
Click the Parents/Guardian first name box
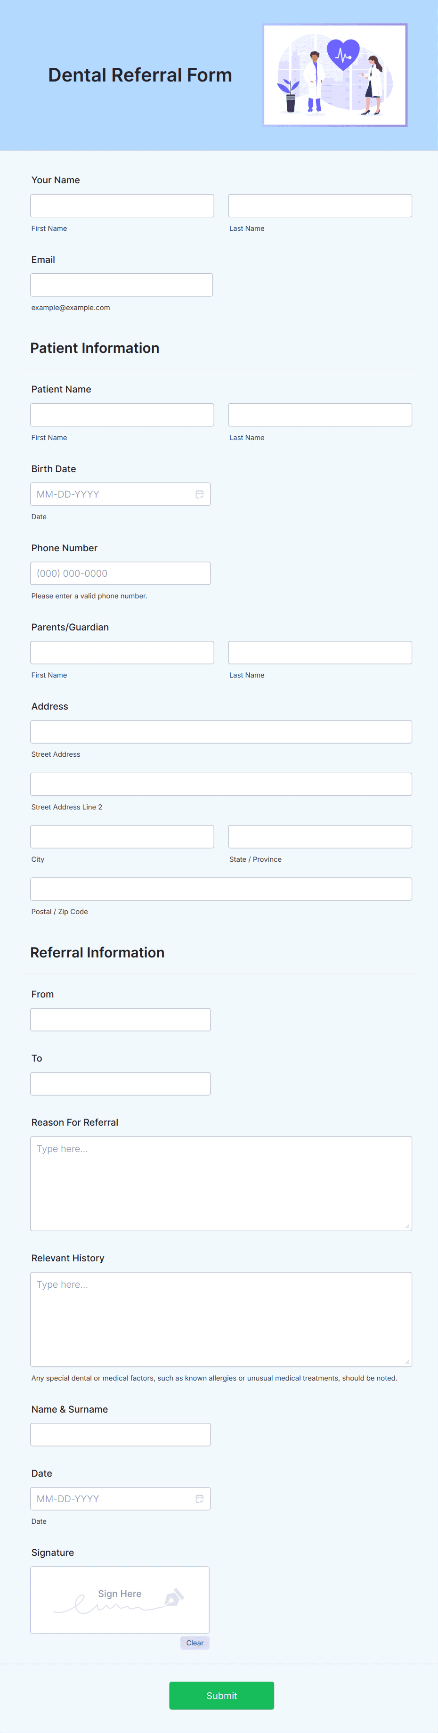[122, 652]
